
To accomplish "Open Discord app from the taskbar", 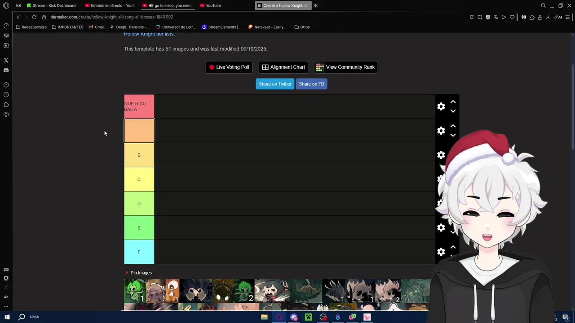I will 294,317.
